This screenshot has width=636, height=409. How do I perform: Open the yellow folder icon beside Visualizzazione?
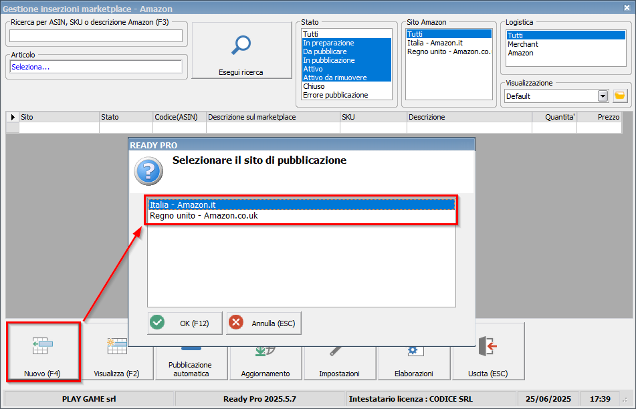(x=620, y=96)
